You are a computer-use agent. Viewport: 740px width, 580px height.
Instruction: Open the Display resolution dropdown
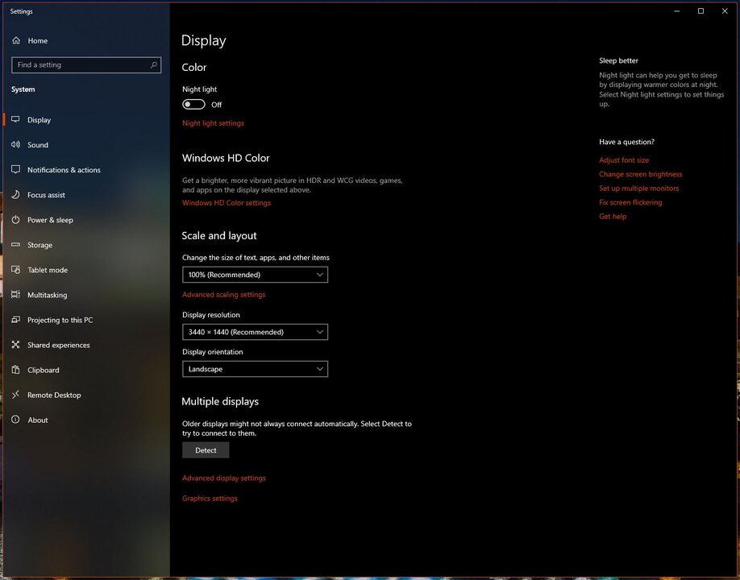(255, 332)
